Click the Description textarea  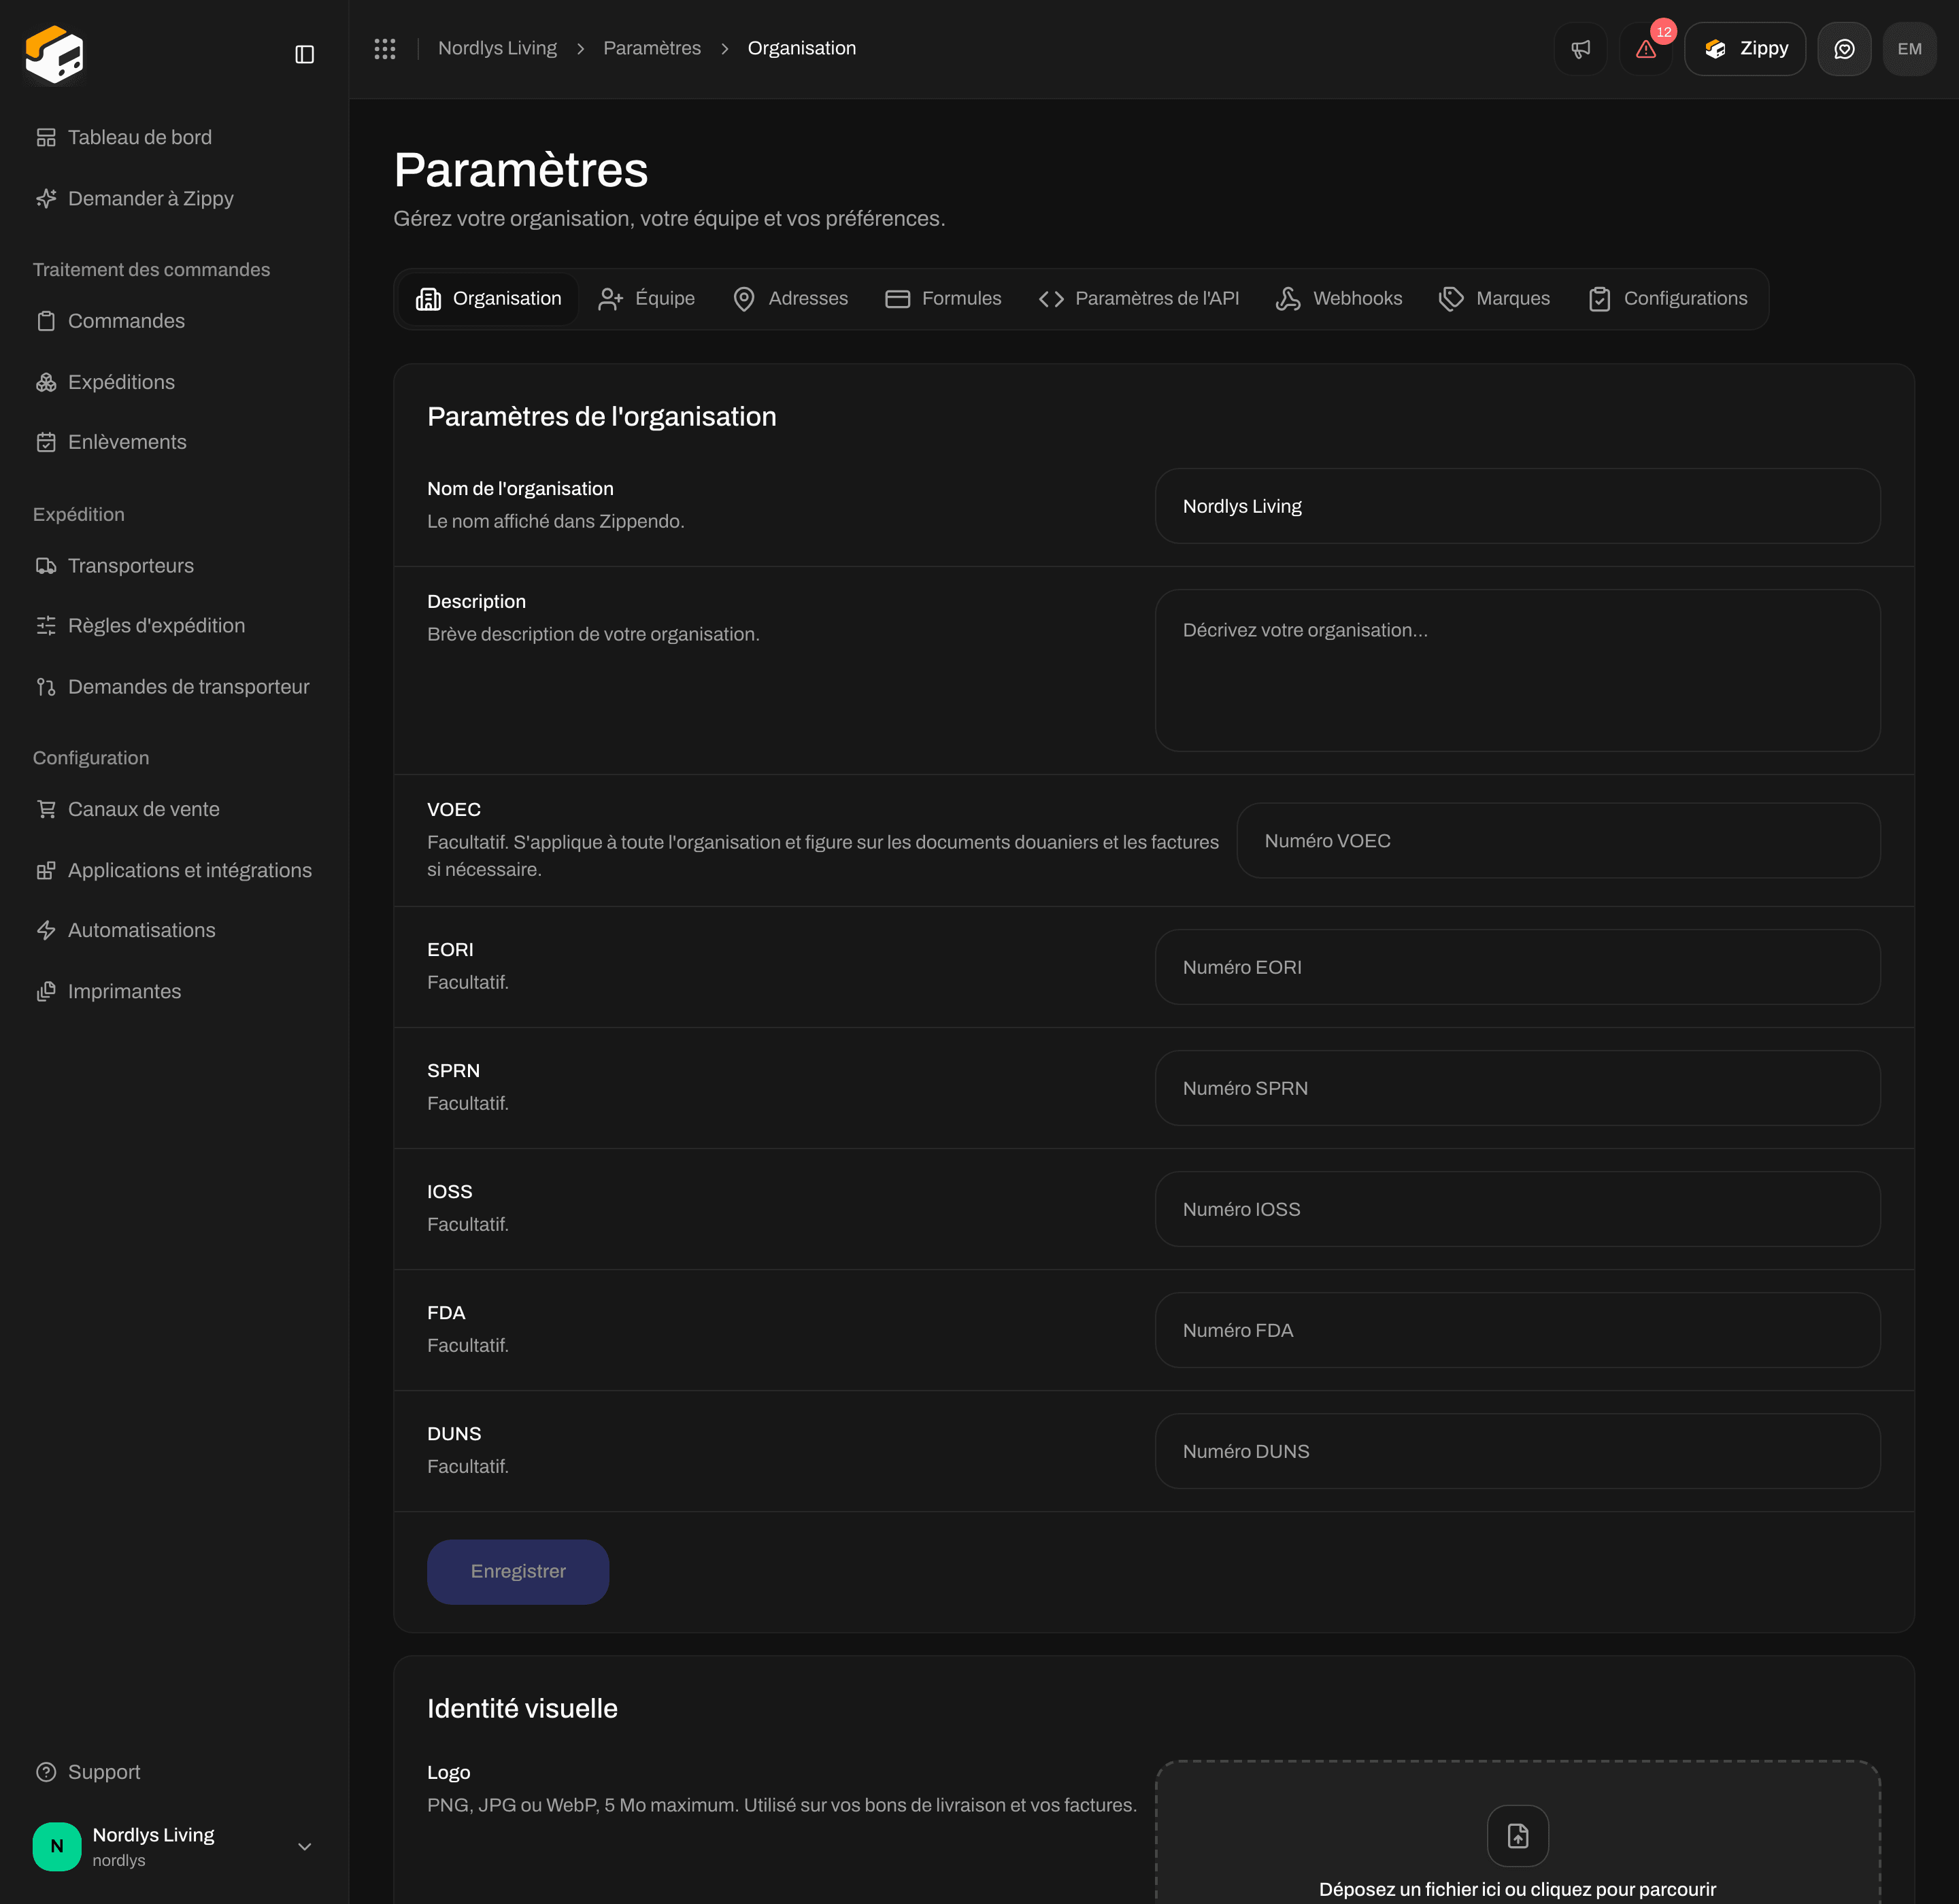point(1518,670)
